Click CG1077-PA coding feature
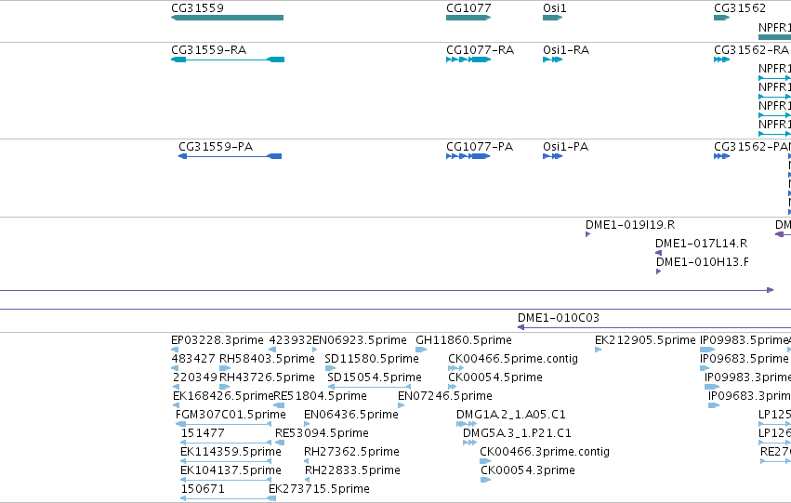 pos(468,156)
